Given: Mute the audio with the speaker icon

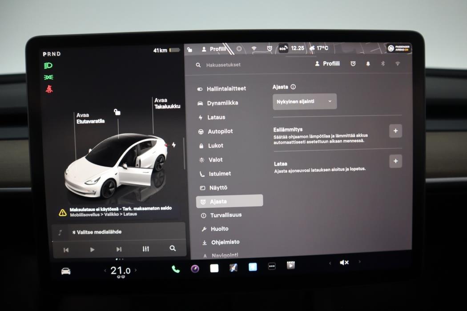Looking at the screenshot, I should (343, 262).
